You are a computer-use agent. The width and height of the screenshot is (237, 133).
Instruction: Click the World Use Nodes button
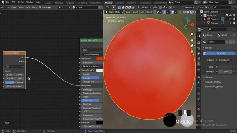[x=219, y=53]
